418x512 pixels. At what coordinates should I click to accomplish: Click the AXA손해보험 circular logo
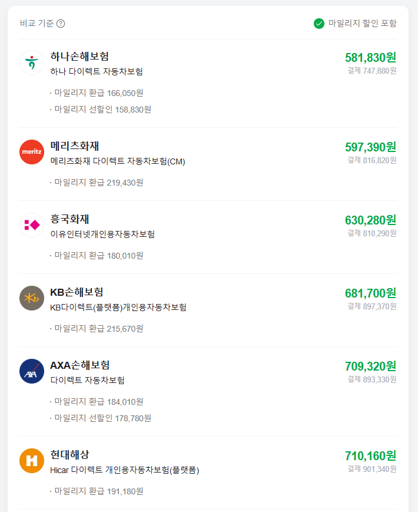tap(31, 372)
